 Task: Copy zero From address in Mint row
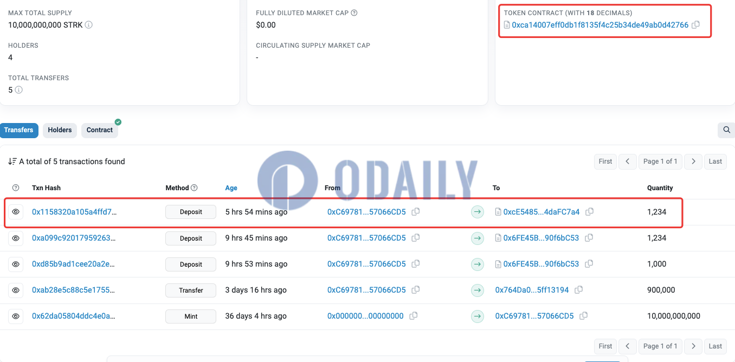click(x=414, y=316)
